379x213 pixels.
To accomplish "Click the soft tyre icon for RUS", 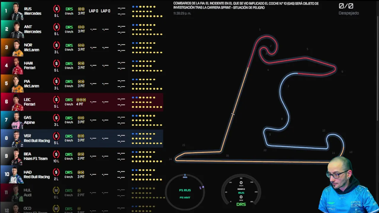I will [x=56, y=9].
